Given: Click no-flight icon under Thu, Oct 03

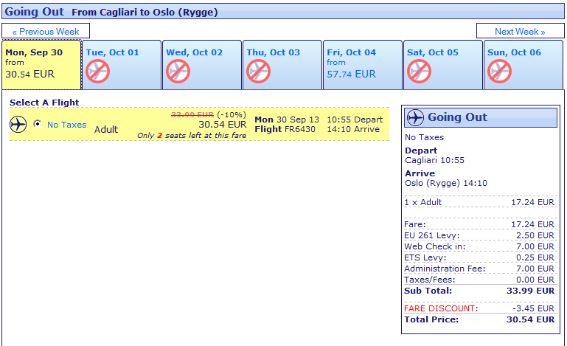Looking at the screenshot, I should [x=258, y=72].
